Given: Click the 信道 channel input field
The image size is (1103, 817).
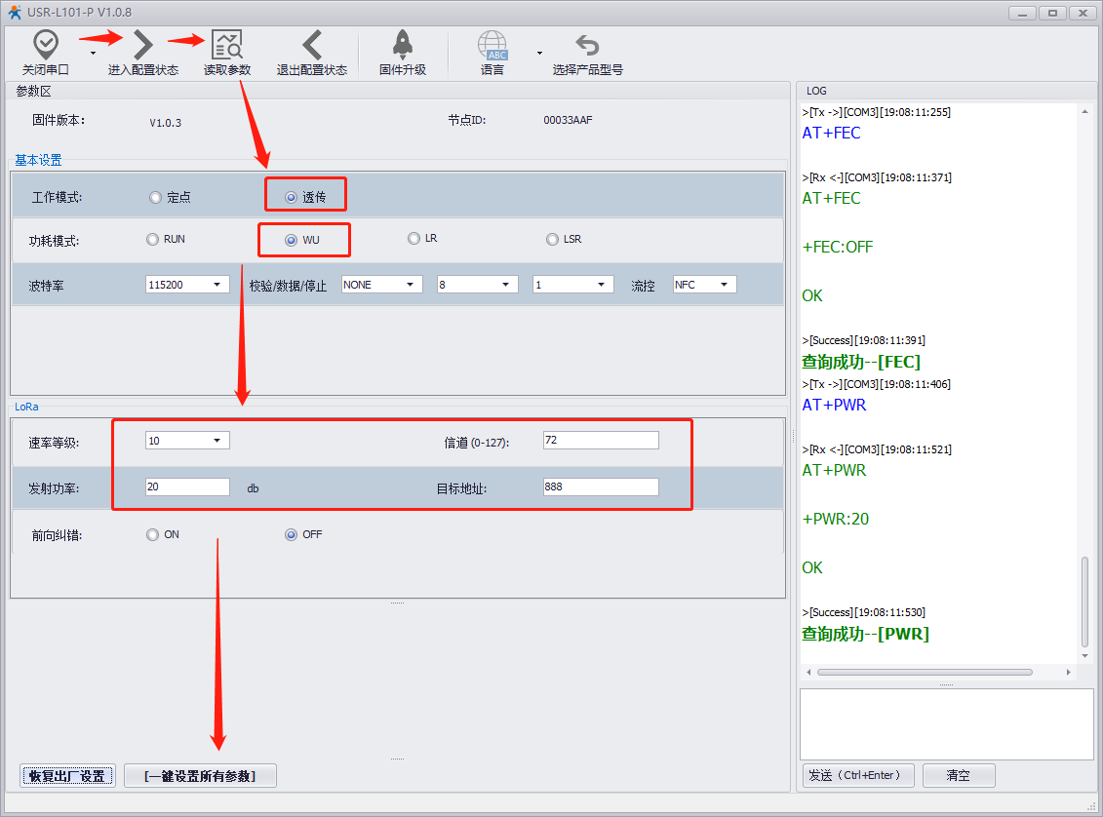Looking at the screenshot, I should pyautogui.click(x=600, y=441).
